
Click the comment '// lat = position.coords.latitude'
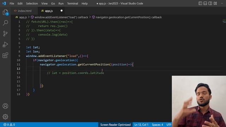[75, 73]
